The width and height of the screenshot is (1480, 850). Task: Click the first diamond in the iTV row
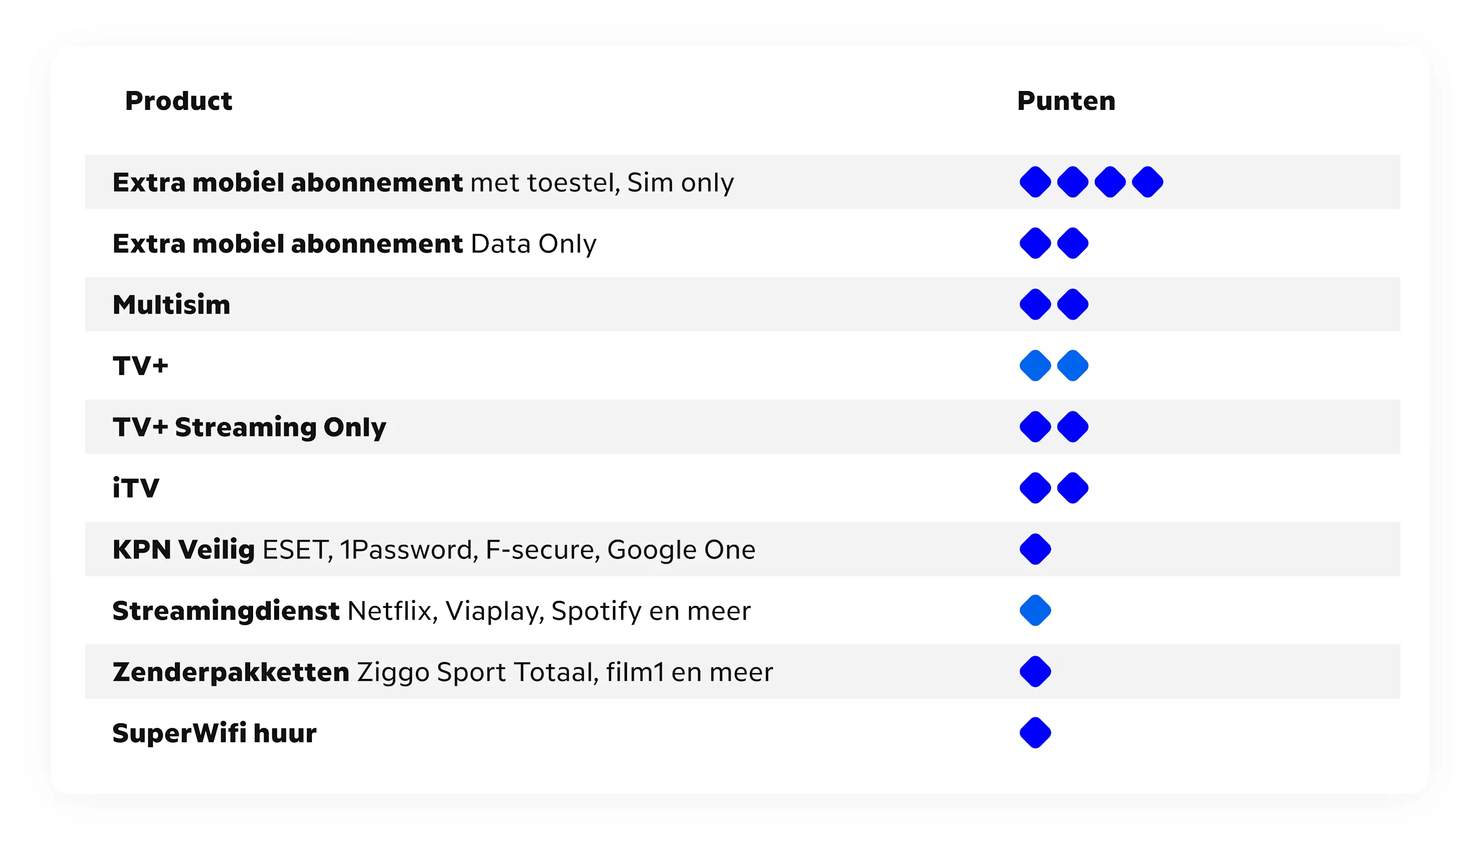[1035, 488]
